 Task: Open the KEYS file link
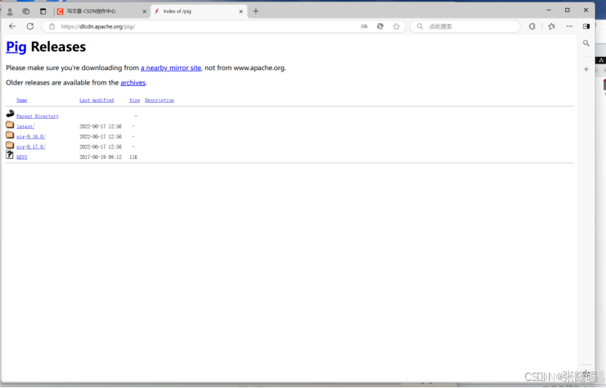(22, 157)
